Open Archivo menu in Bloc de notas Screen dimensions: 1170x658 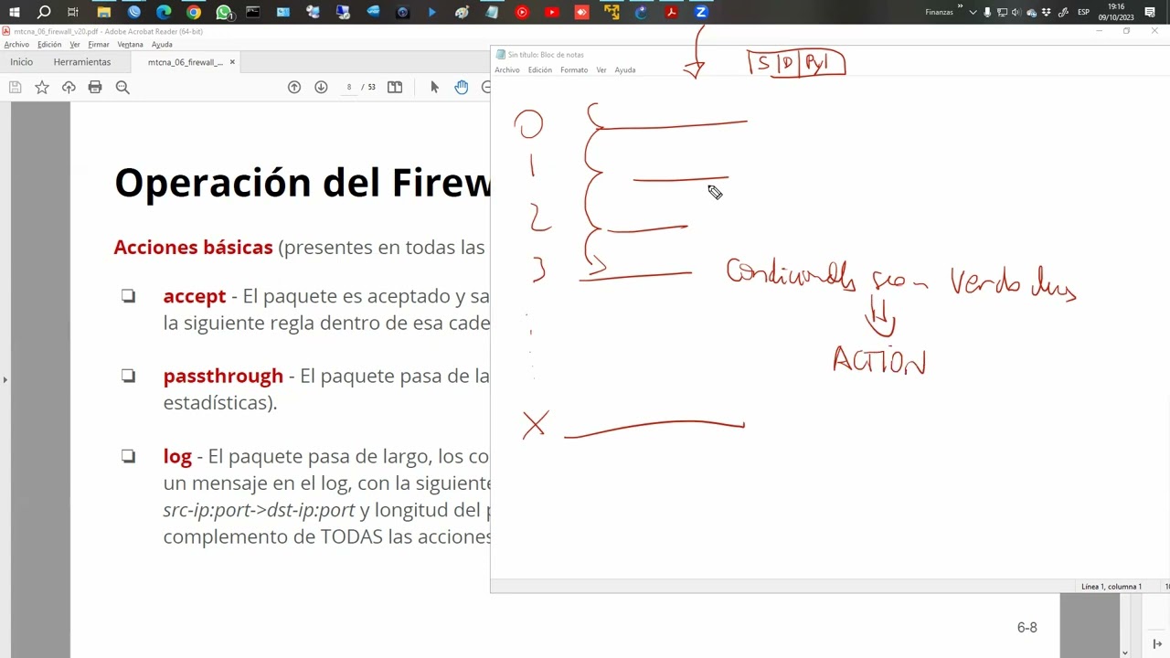click(x=507, y=69)
